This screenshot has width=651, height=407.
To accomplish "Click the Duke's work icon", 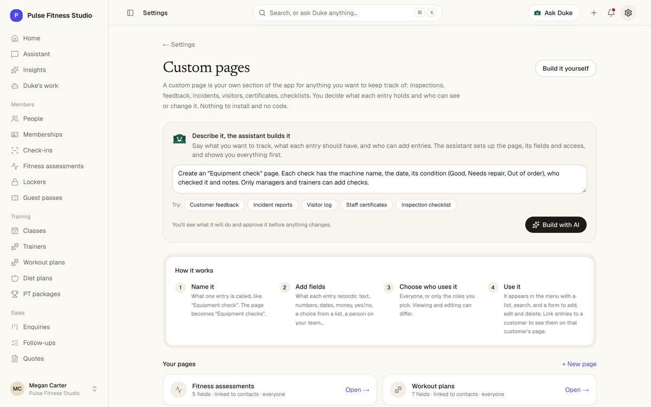I will [x=15, y=86].
